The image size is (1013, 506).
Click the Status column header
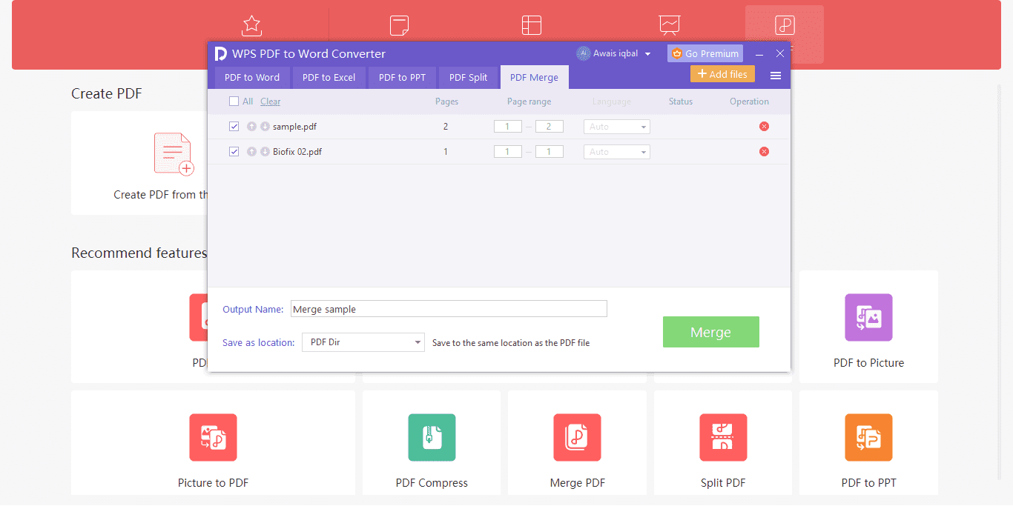coord(681,101)
